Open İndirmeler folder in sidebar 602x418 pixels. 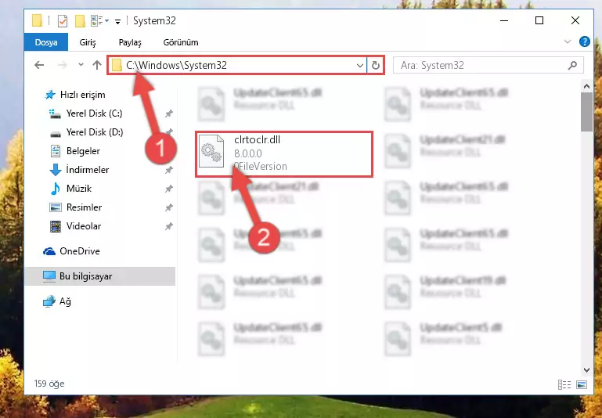click(88, 170)
